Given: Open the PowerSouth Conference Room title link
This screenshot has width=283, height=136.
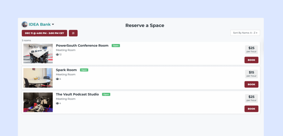Looking at the screenshot, I should [x=82, y=46].
